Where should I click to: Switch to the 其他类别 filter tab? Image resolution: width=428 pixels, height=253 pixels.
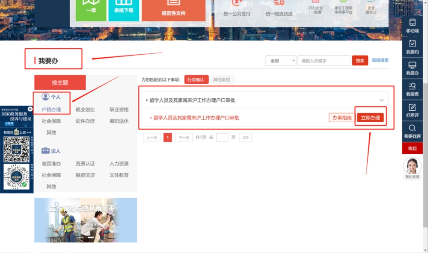221,79
